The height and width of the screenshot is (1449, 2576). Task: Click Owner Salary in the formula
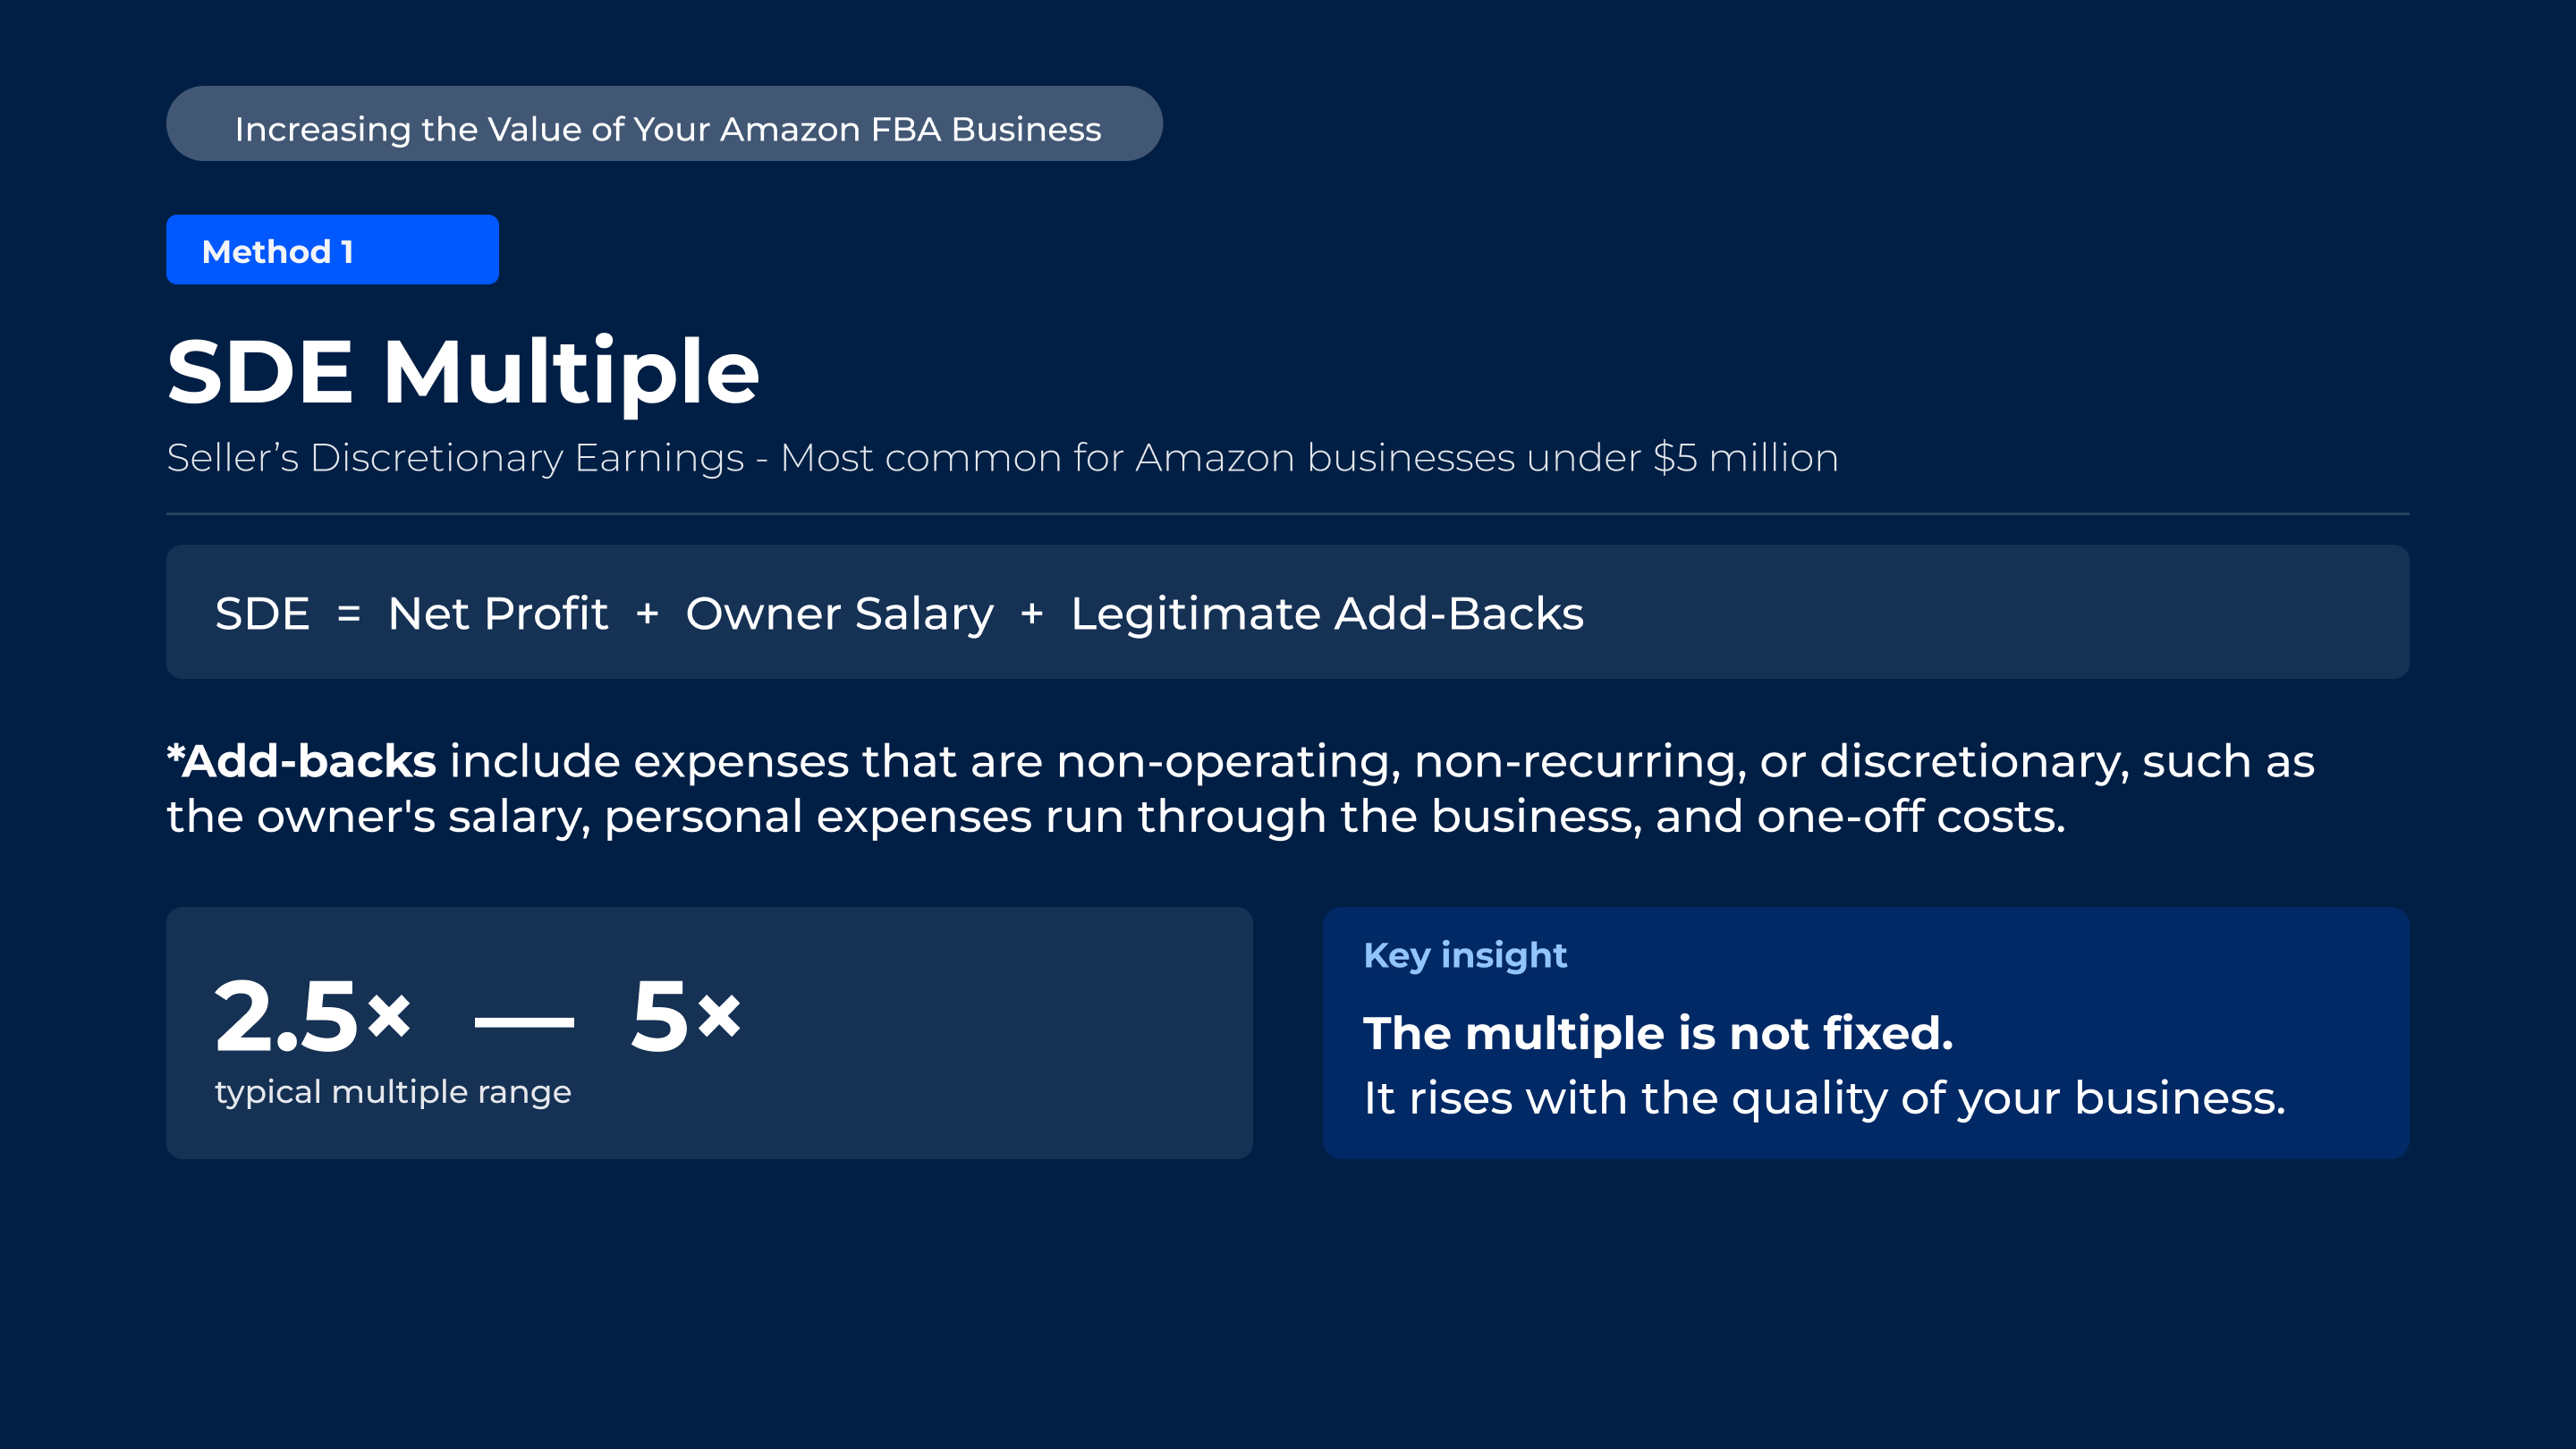click(x=839, y=614)
